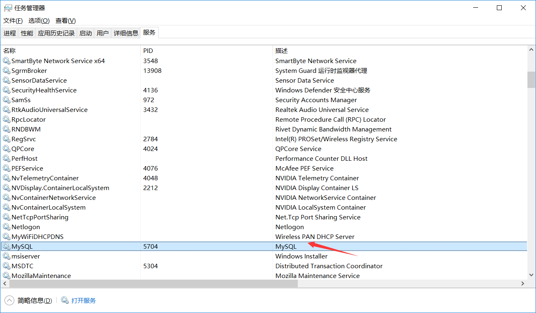Click the Task Manager title bar icon

pos(8,8)
